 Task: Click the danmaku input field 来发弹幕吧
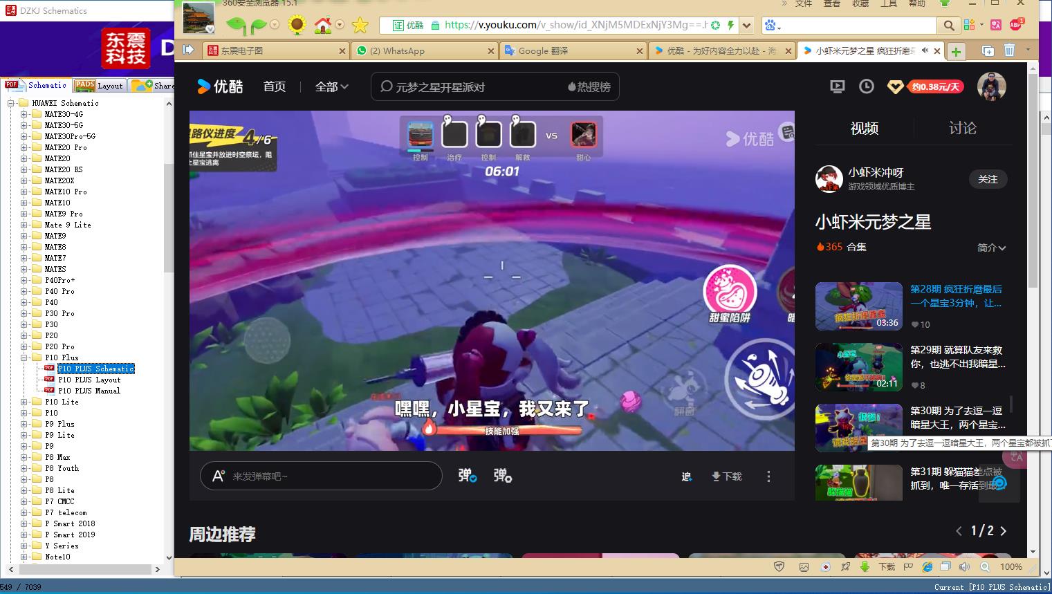point(321,476)
